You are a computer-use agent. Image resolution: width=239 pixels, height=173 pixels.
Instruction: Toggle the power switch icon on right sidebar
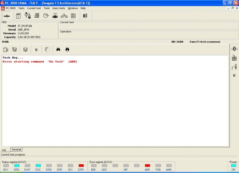(234, 67)
